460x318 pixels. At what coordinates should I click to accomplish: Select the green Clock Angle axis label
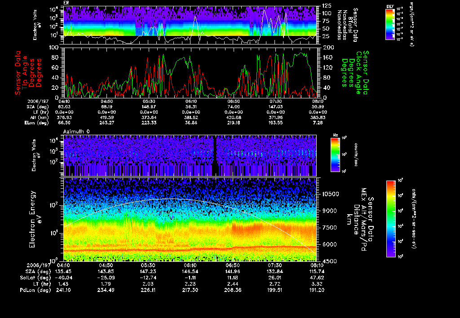pyautogui.click(x=358, y=72)
